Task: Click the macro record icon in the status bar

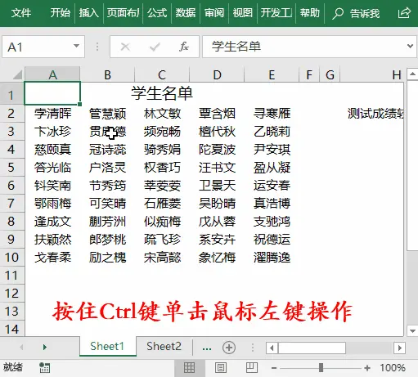Action: pos(44,368)
